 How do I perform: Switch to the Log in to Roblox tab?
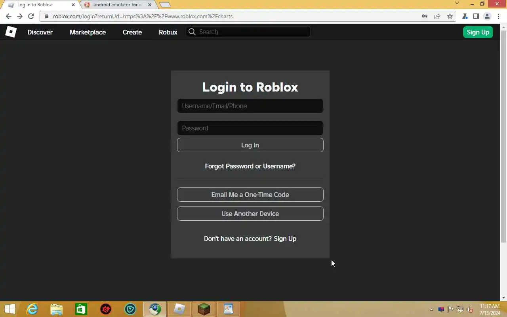click(40, 5)
